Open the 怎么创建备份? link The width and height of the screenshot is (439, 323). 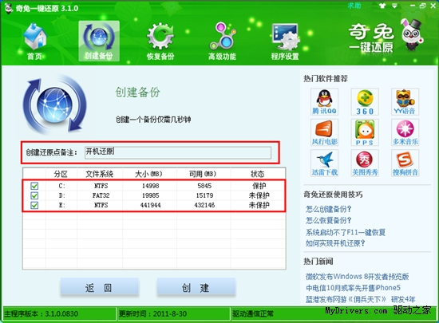[328, 209]
